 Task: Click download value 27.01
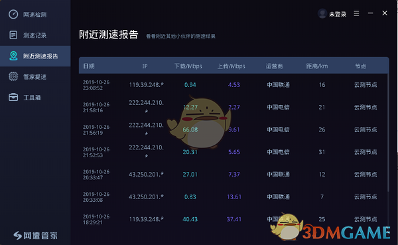click(190, 175)
